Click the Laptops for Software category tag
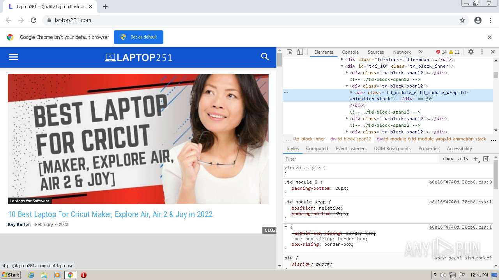Image resolution: width=499 pixels, height=280 pixels. tap(30, 201)
